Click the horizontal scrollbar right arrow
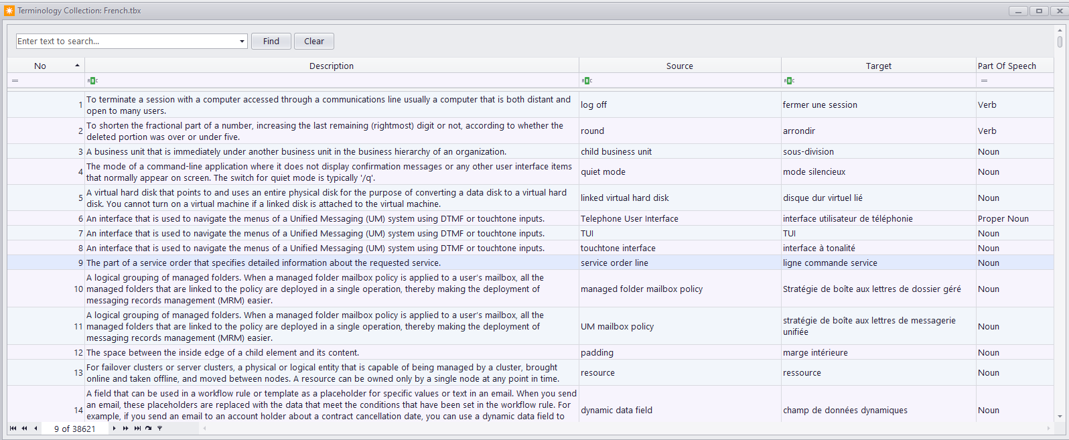 click(1049, 429)
